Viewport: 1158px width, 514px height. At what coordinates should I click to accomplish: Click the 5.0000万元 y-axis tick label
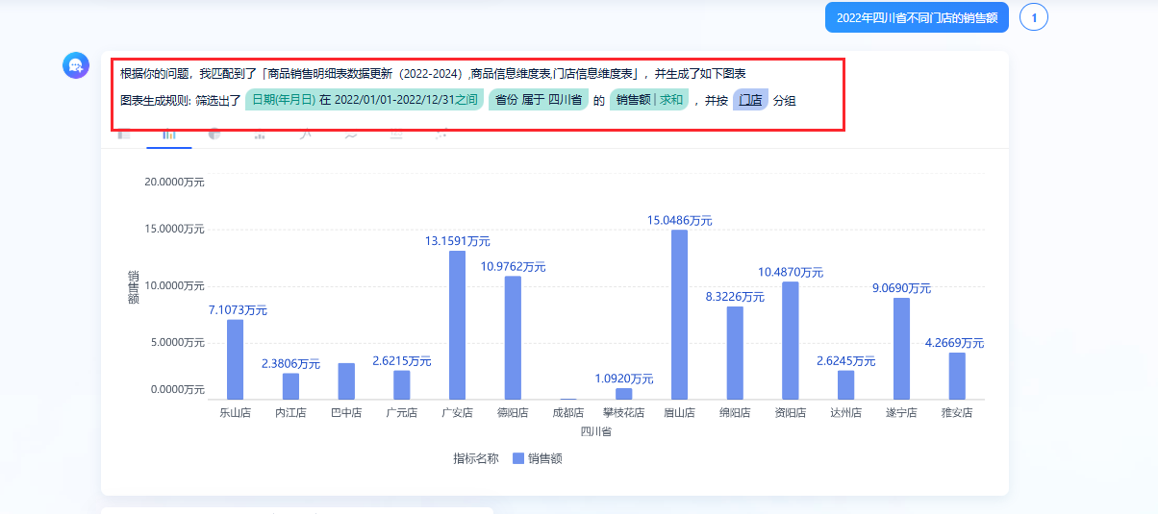177,342
